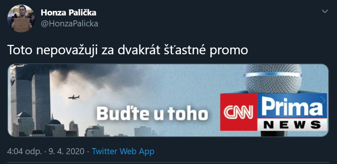The width and height of the screenshot is (337, 164).
Task: Click the microphone head in the image
Action: tap(272, 78)
